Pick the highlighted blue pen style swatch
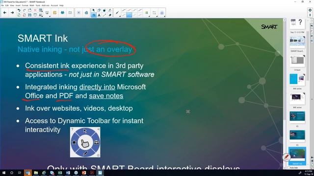The height and width of the screenshot is (176, 314). point(129,15)
